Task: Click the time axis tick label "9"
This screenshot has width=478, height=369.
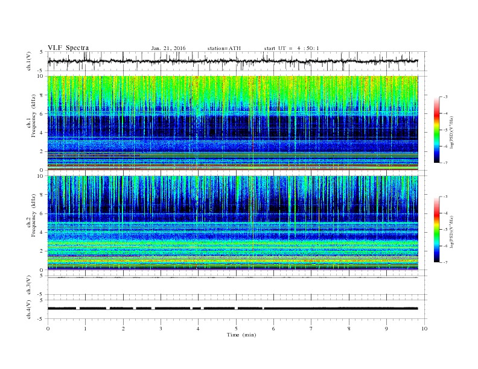Action: pos(386,329)
